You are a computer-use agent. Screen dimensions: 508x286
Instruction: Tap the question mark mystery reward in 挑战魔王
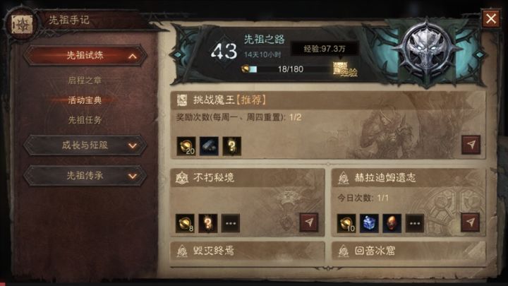coord(231,146)
